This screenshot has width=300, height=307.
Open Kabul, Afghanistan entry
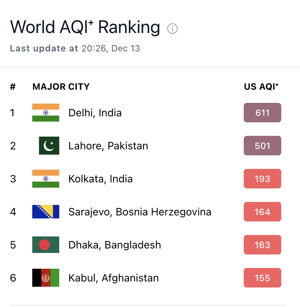click(114, 278)
